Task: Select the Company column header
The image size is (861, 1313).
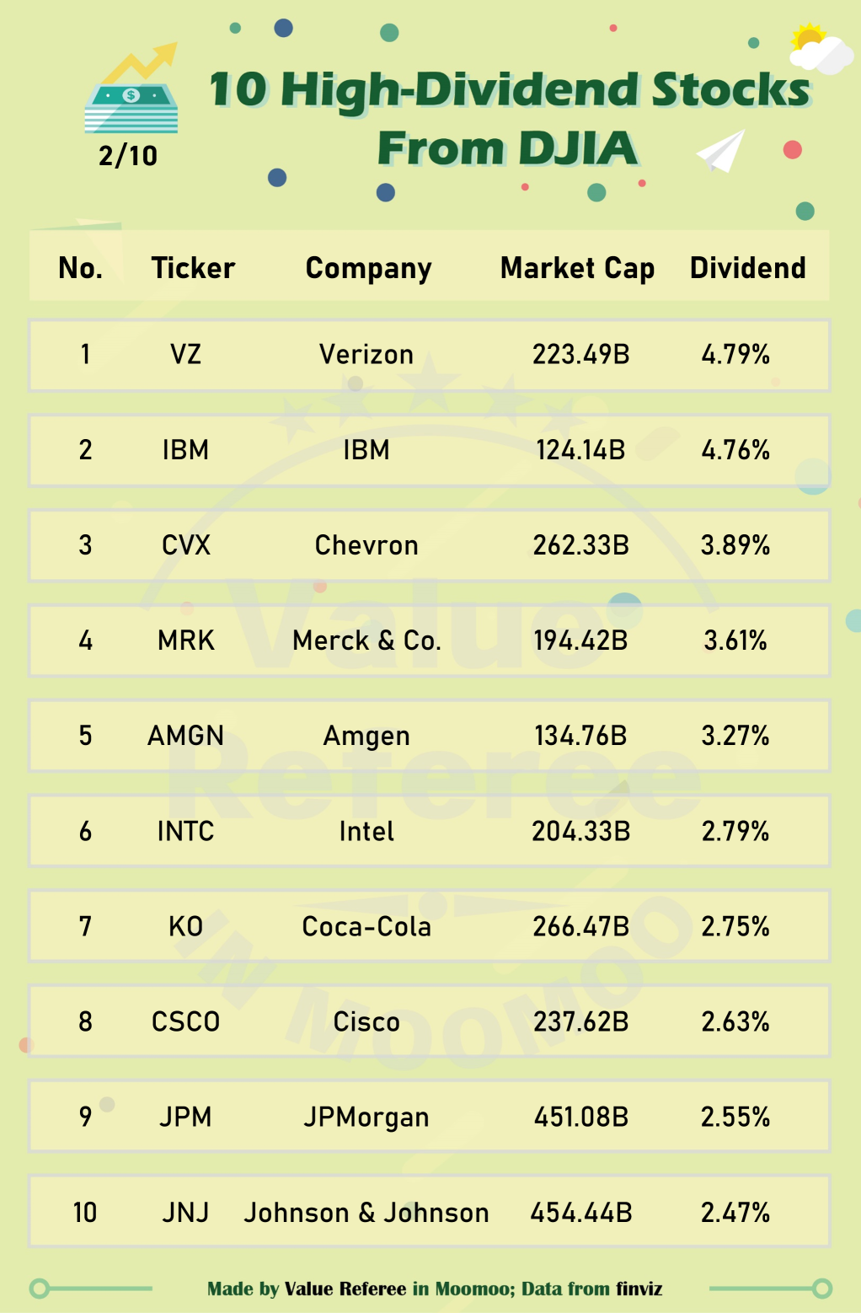Action: (368, 268)
